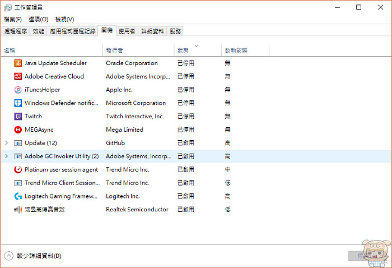Select the 開機 tab
Screen dimensions: 392x268
point(107,30)
